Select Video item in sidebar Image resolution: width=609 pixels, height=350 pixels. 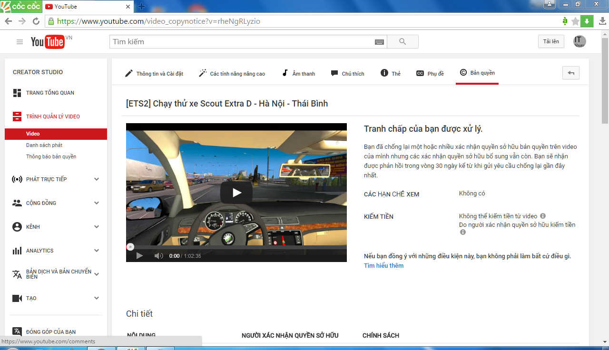[x=56, y=134]
